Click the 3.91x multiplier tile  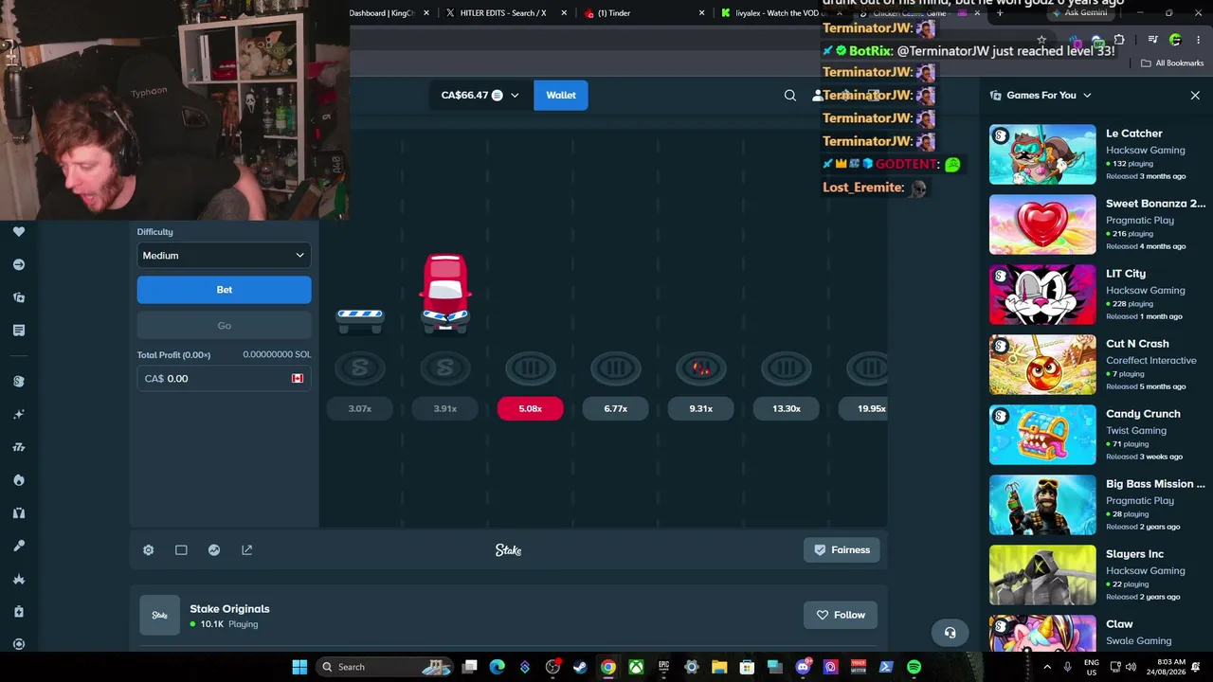(445, 408)
